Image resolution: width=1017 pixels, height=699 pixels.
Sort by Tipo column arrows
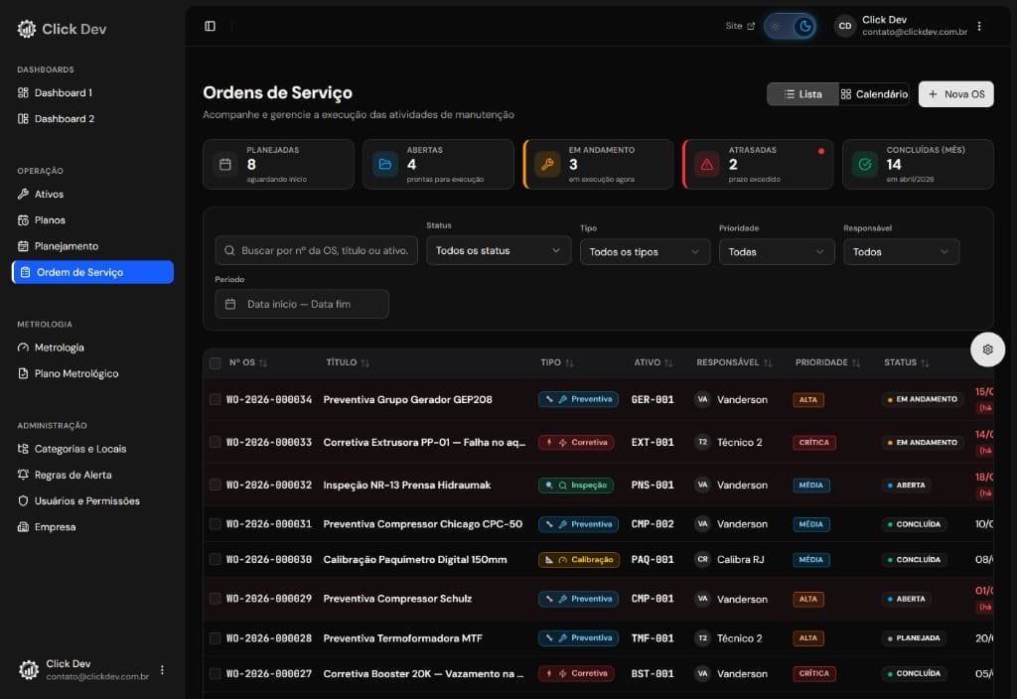569,363
